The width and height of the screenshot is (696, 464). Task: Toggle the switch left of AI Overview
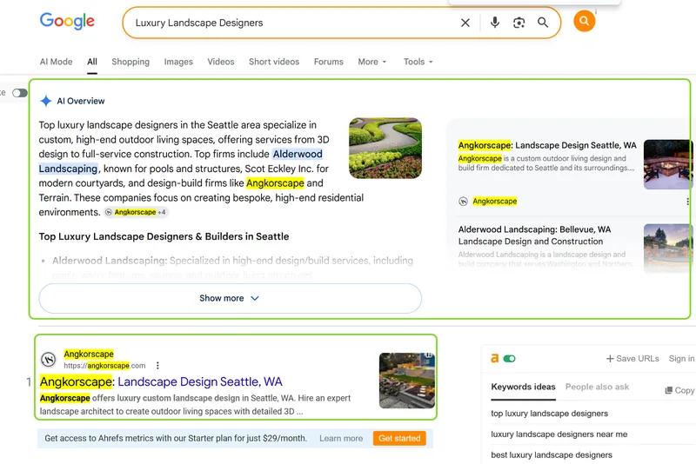pos(19,93)
